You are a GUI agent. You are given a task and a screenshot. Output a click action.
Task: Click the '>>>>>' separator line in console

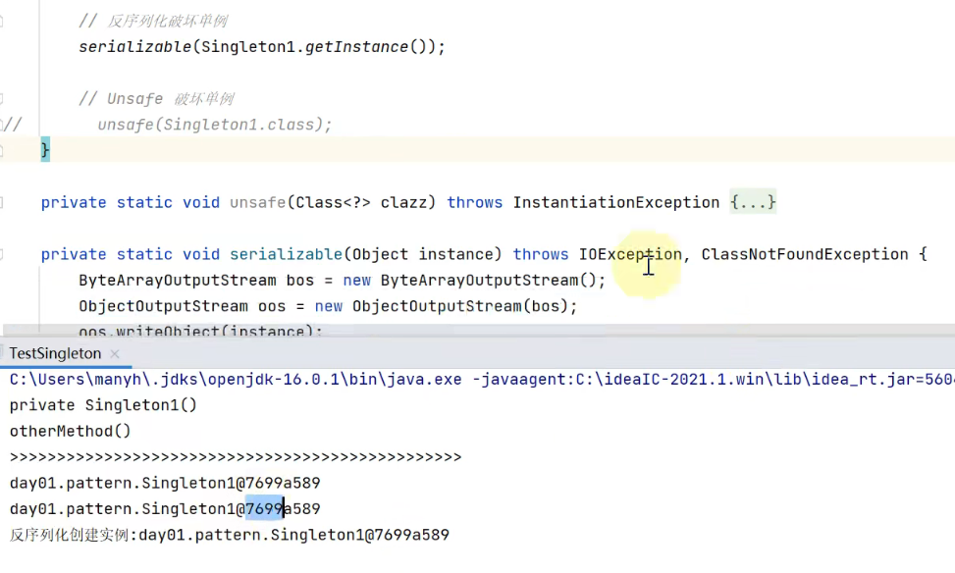(x=236, y=456)
